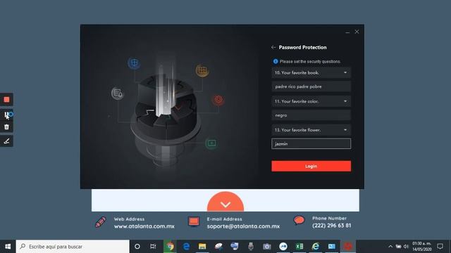Screen dimensions: 451x253
Task: Close the Password Protection window
Action: pyautogui.click(x=357, y=32)
